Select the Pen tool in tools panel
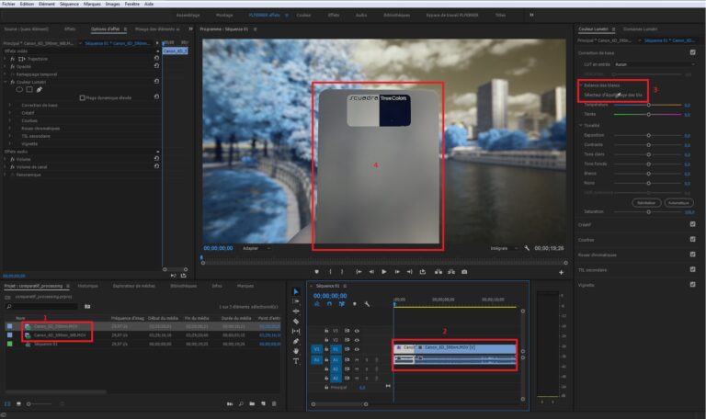706x419 pixels. [x=296, y=341]
